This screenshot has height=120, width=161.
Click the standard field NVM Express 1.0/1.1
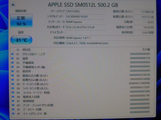[x=110, y=38]
